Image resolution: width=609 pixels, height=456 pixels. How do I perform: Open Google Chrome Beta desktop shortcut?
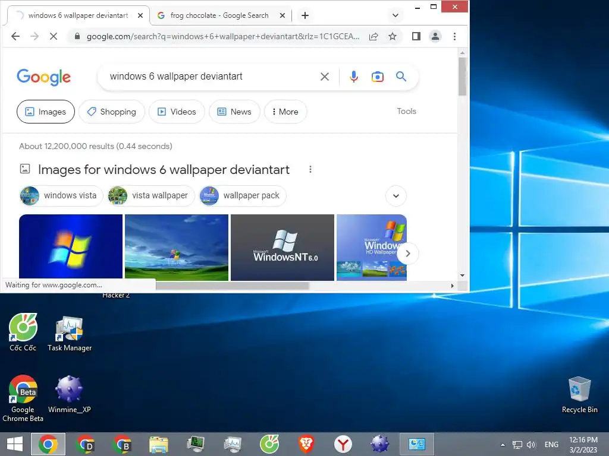coord(23,398)
